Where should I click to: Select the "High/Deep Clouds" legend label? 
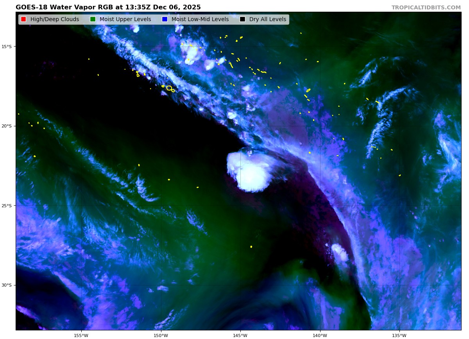pos(55,20)
